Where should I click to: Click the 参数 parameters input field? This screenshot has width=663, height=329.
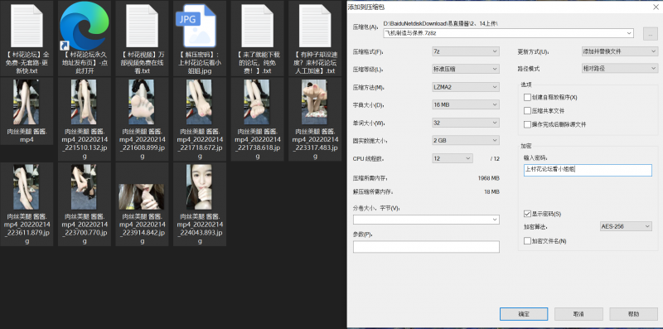[x=426, y=246]
